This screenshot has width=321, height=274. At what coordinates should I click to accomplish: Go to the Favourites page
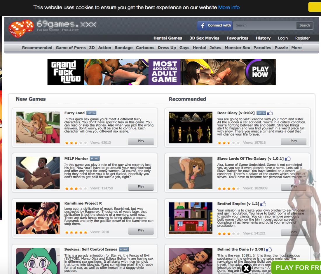click(238, 38)
